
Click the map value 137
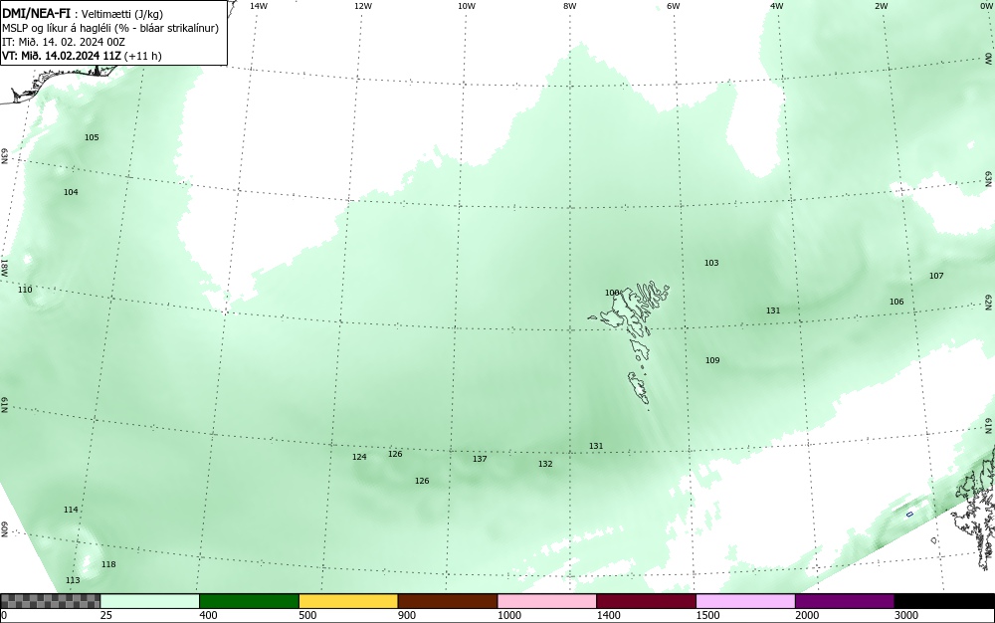480,460
